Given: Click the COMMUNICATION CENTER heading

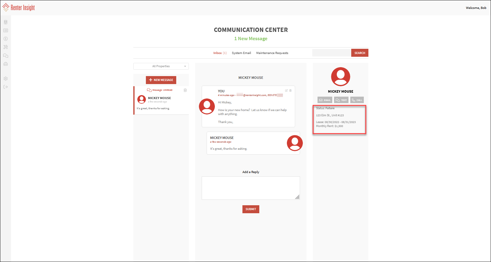Looking at the screenshot, I should pos(251,30).
